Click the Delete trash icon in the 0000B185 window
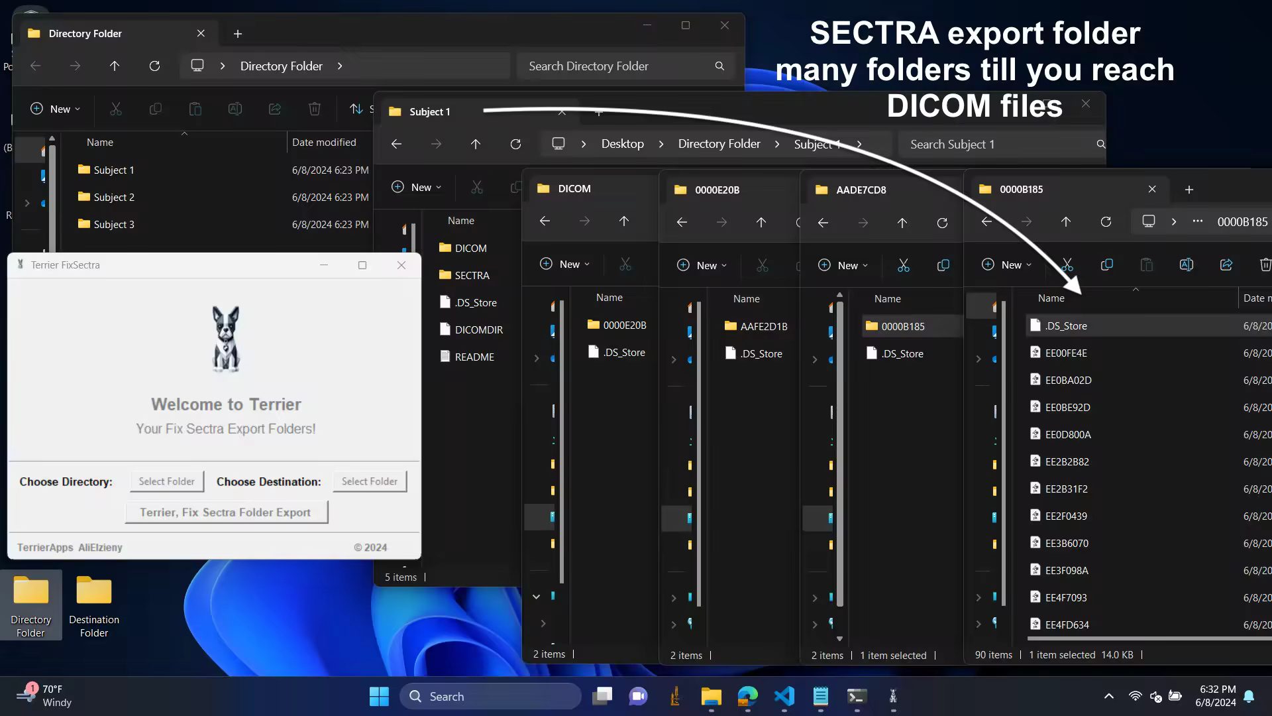 1264,265
